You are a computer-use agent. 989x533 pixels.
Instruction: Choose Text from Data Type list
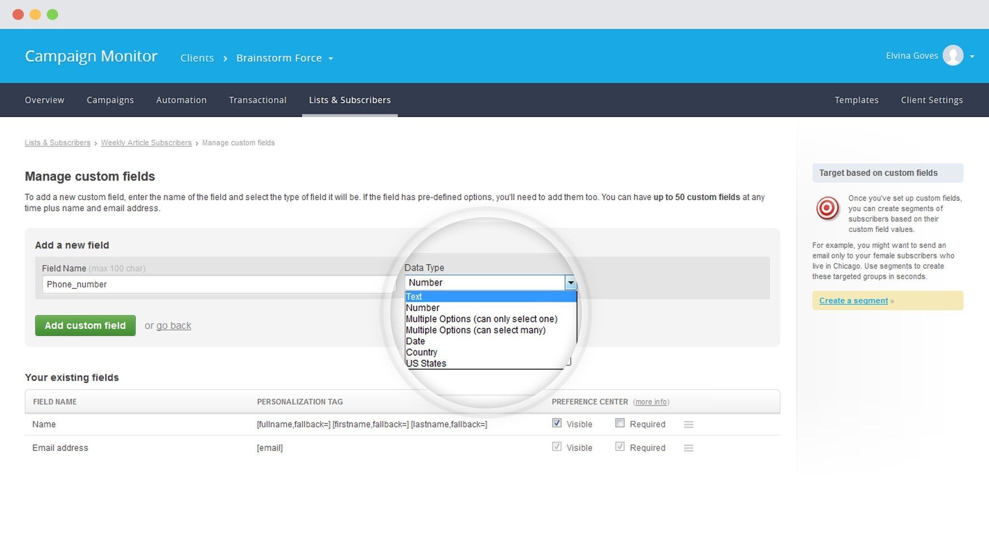point(491,297)
